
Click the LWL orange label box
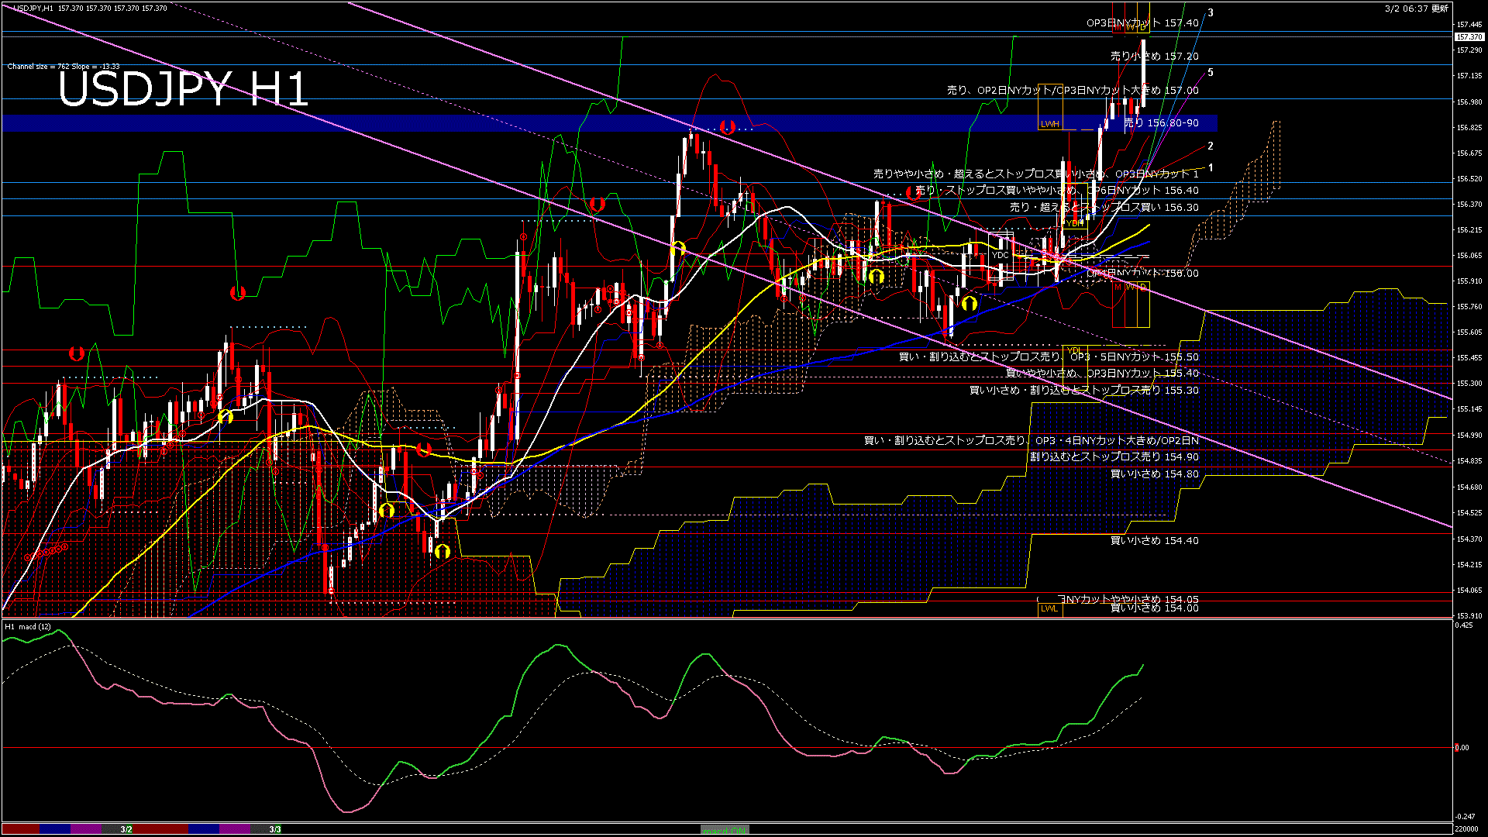tap(1049, 608)
